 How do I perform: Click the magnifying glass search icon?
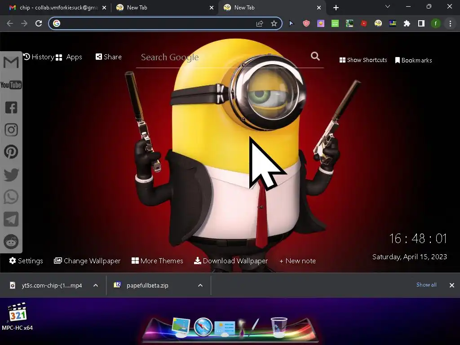(x=315, y=56)
